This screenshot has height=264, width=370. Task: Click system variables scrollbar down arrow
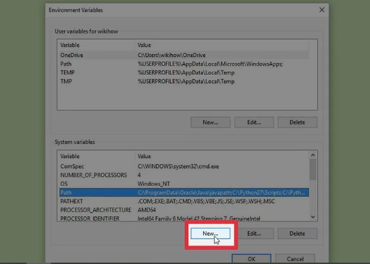tap(313, 216)
